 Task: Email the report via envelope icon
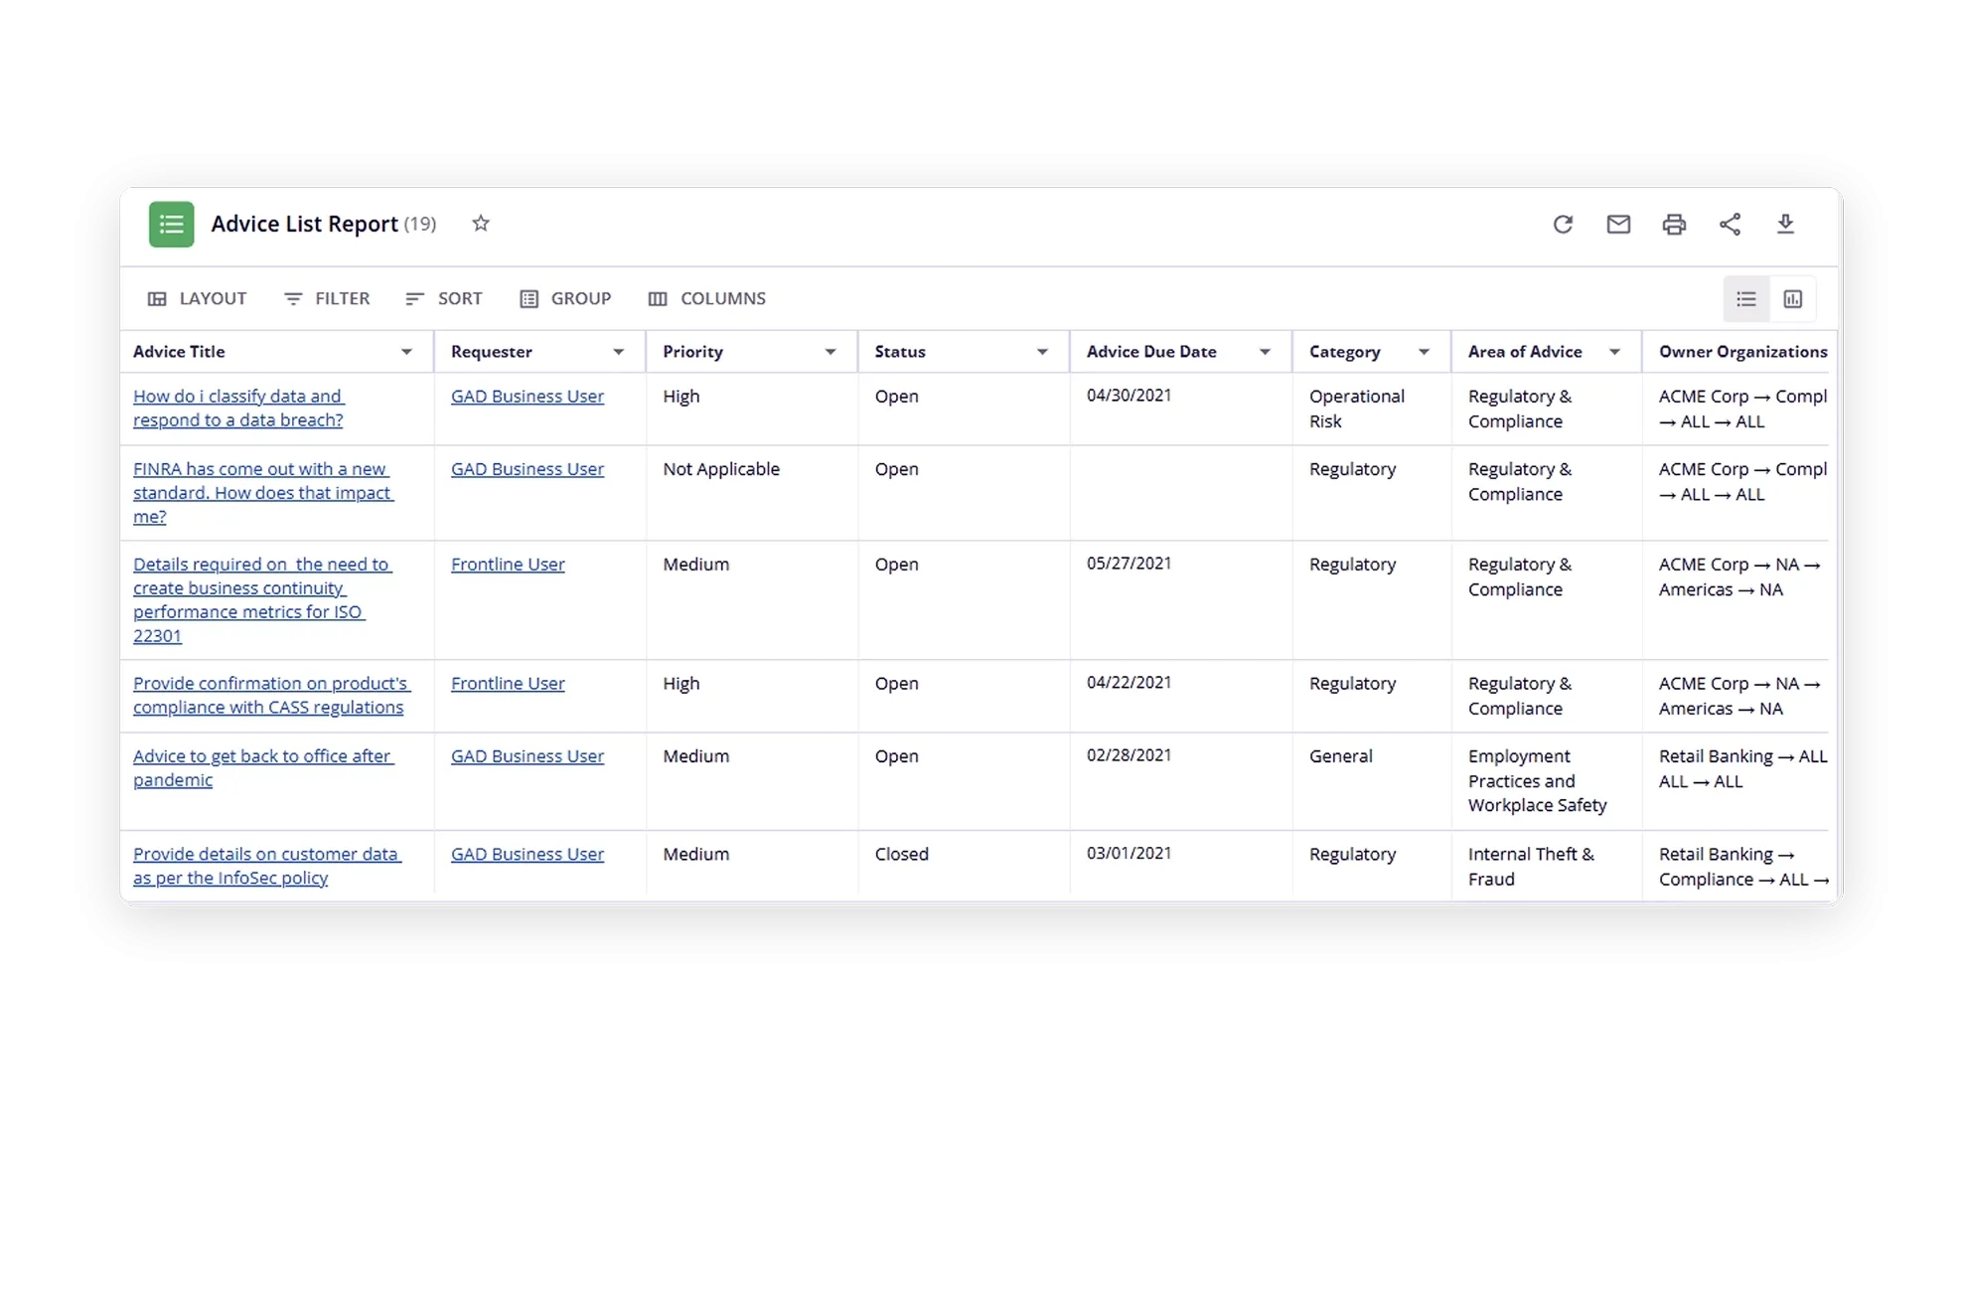click(x=1618, y=225)
